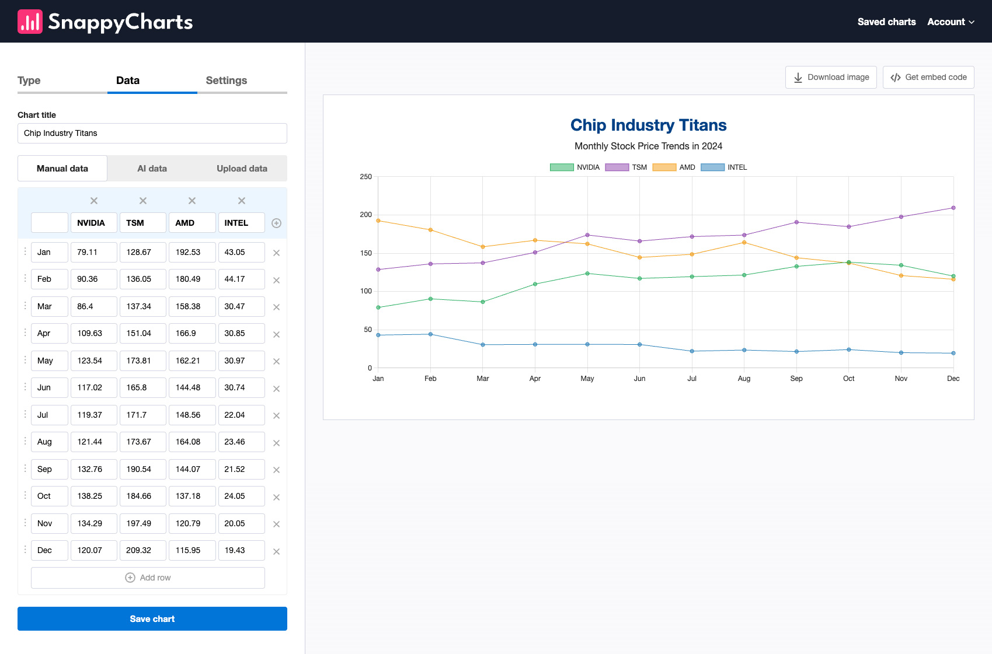Screen dimensions: 992x654
Task: Toggle NVIDIA series in chart legend
Action: (x=575, y=167)
